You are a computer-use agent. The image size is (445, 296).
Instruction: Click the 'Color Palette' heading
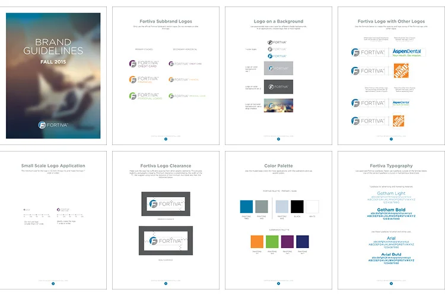278,166
